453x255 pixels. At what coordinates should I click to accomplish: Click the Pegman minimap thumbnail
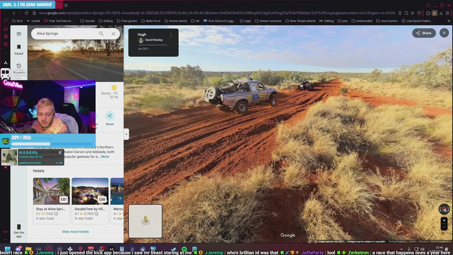click(x=145, y=221)
